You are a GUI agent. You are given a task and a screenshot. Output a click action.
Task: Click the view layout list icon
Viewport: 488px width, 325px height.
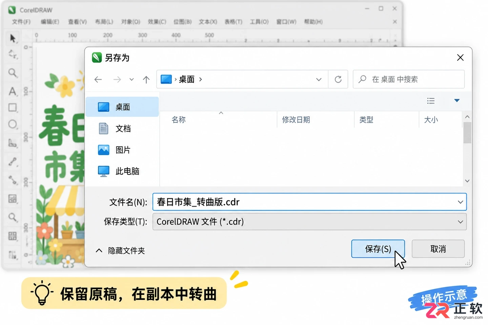[x=431, y=101]
